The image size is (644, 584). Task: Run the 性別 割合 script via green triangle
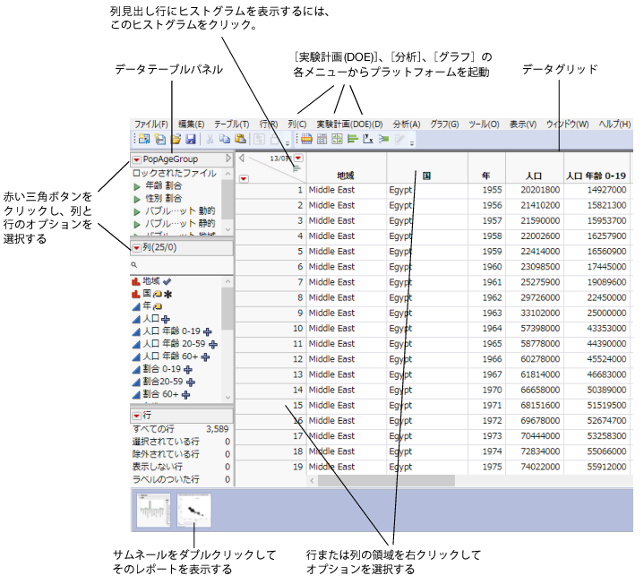[137, 200]
